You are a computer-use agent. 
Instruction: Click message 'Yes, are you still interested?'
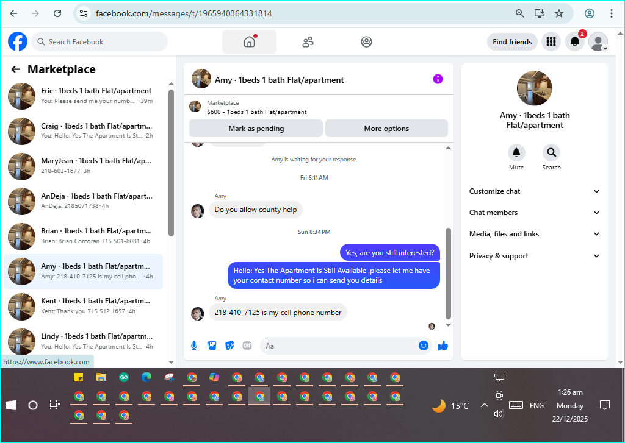click(390, 253)
